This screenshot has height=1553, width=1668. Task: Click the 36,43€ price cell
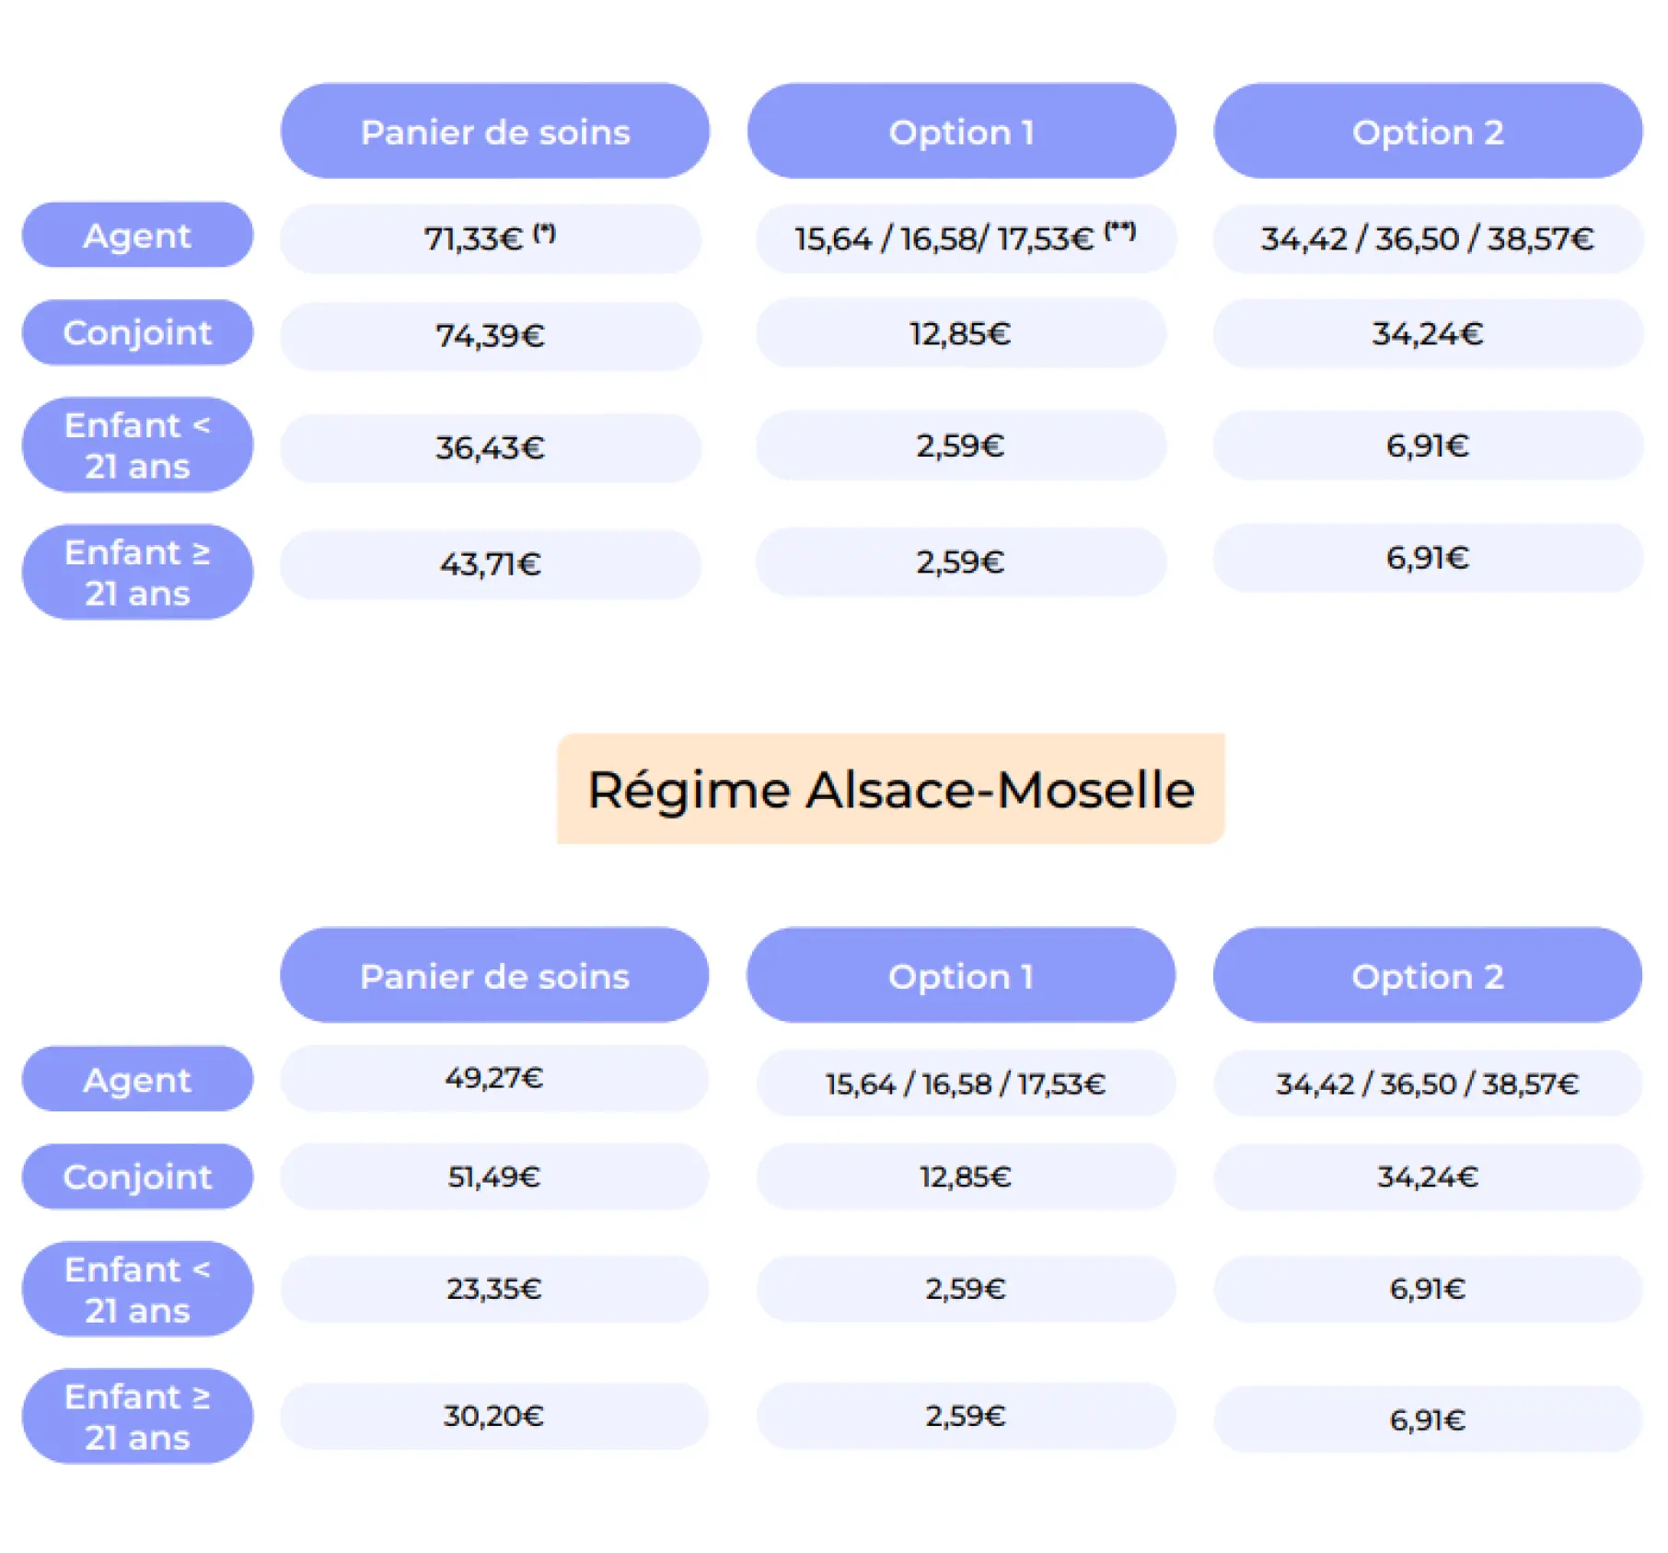[x=491, y=448]
